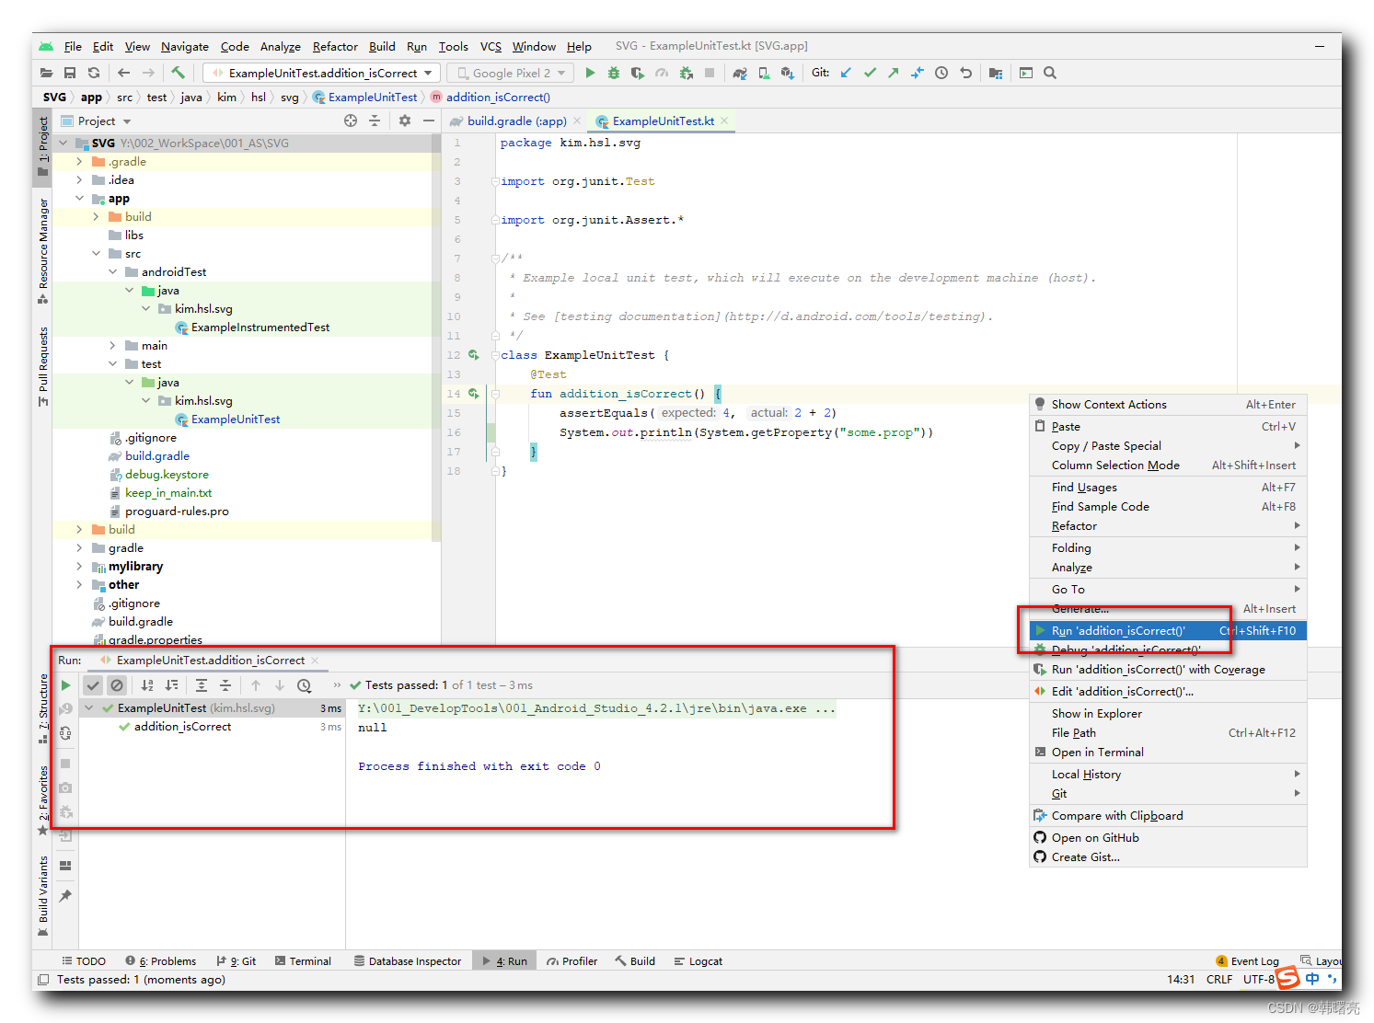This screenshot has width=1374, height=1023.
Task: Open the Logcat tool window button
Action: click(698, 961)
